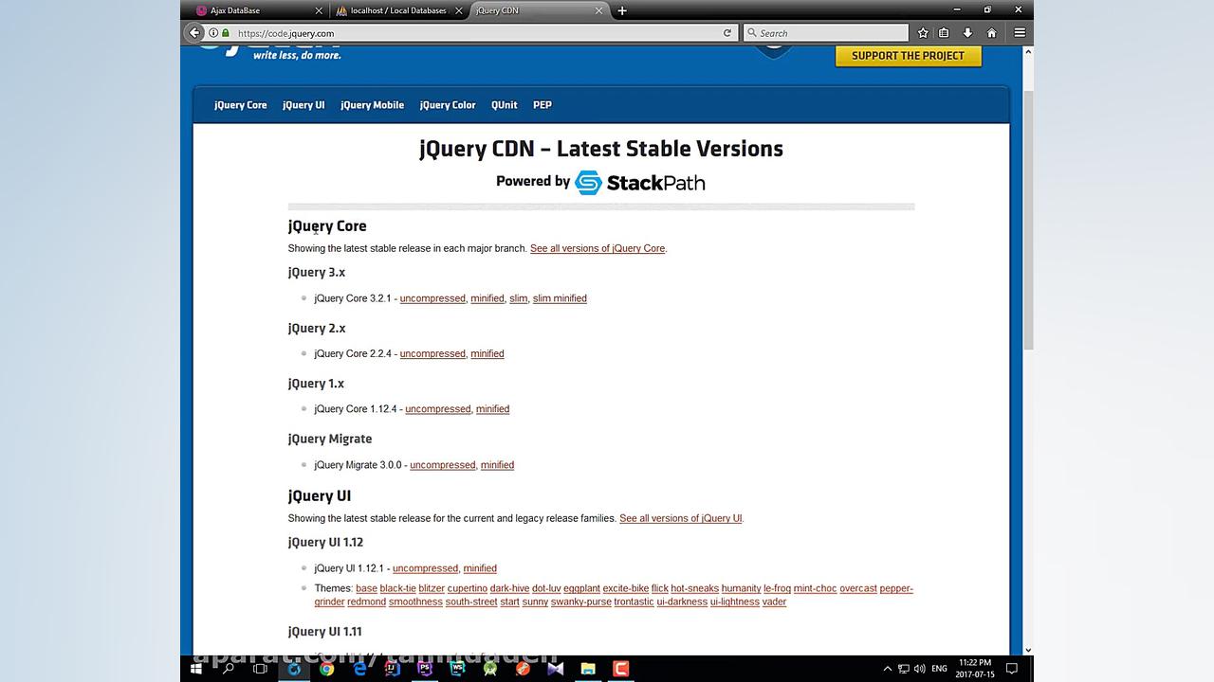Launch Microsoft Edge from the taskbar
1214x682 pixels.
359,669
